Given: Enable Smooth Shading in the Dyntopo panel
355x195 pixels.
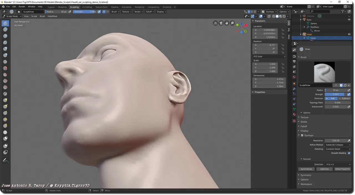Looking at the screenshot, I should (x=349, y=153).
